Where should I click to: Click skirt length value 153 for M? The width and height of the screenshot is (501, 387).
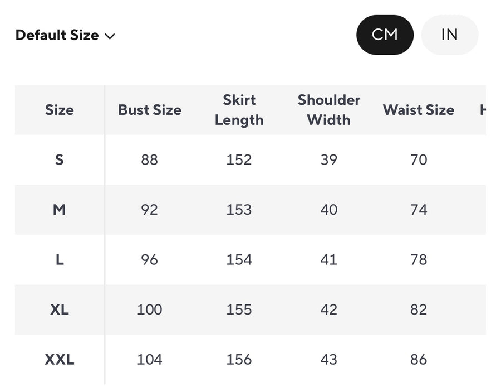click(239, 210)
